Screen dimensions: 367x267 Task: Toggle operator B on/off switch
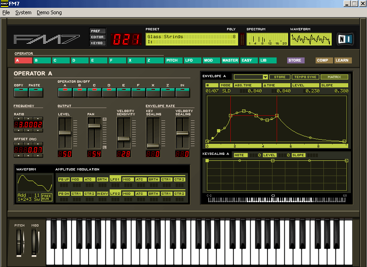pos(79,92)
